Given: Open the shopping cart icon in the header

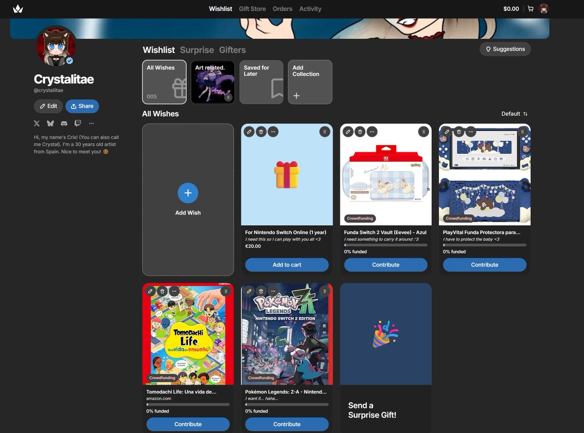Looking at the screenshot, I should tap(530, 9).
